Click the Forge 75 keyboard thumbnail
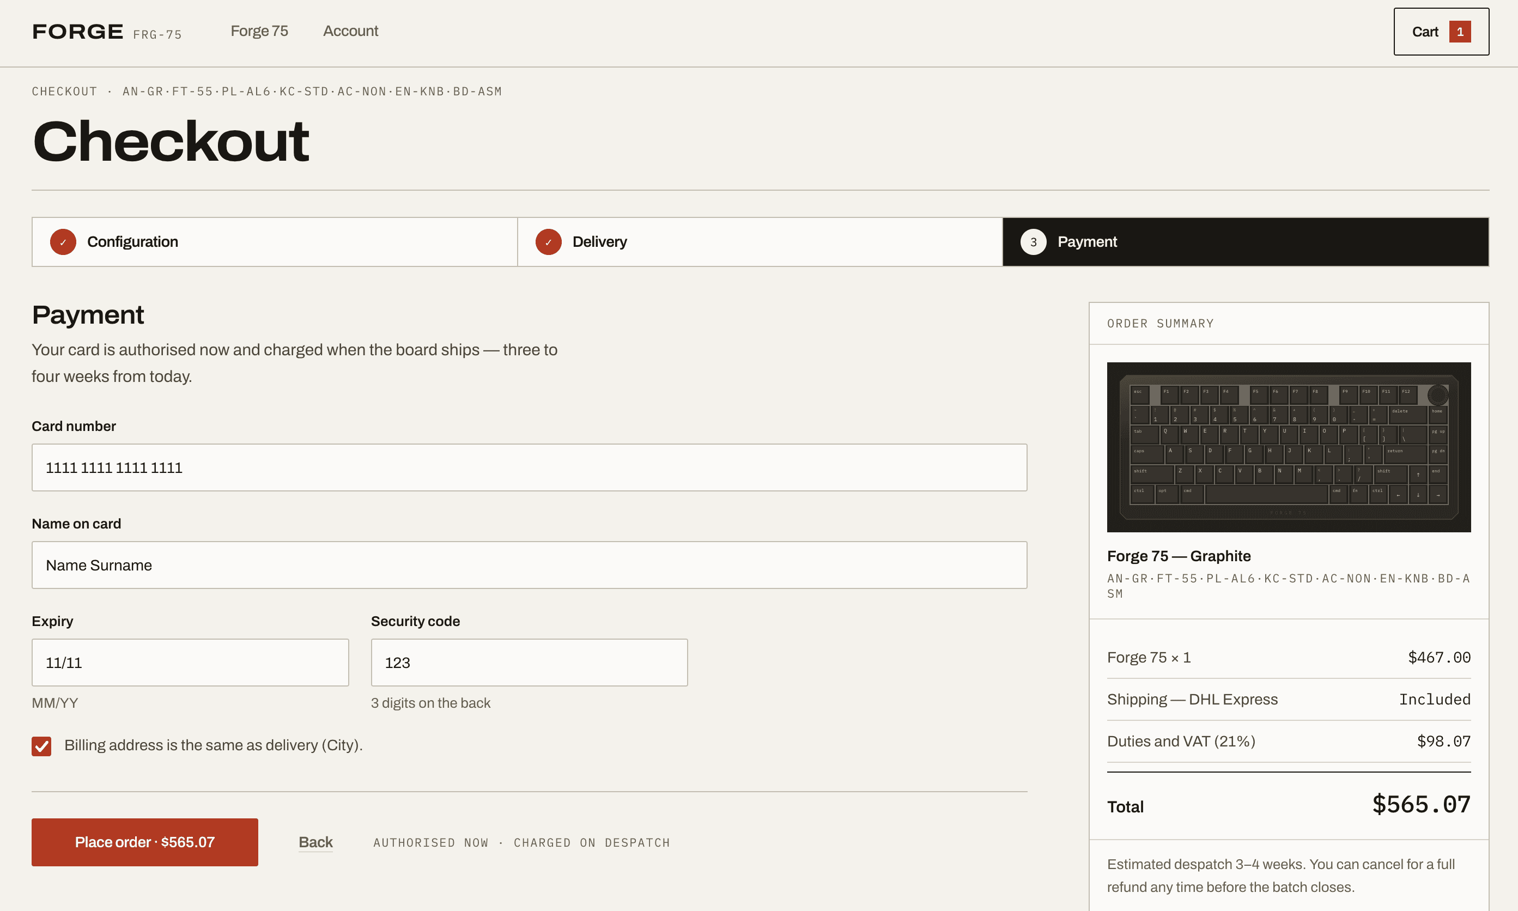1518x911 pixels. [1289, 447]
